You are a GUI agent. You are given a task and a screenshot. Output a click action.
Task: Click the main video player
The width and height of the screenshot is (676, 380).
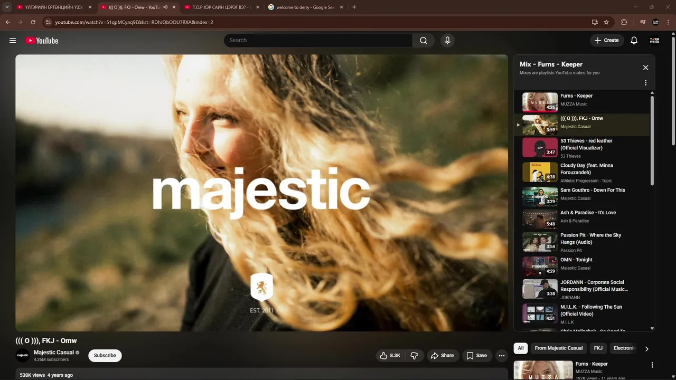pyautogui.click(x=261, y=193)
